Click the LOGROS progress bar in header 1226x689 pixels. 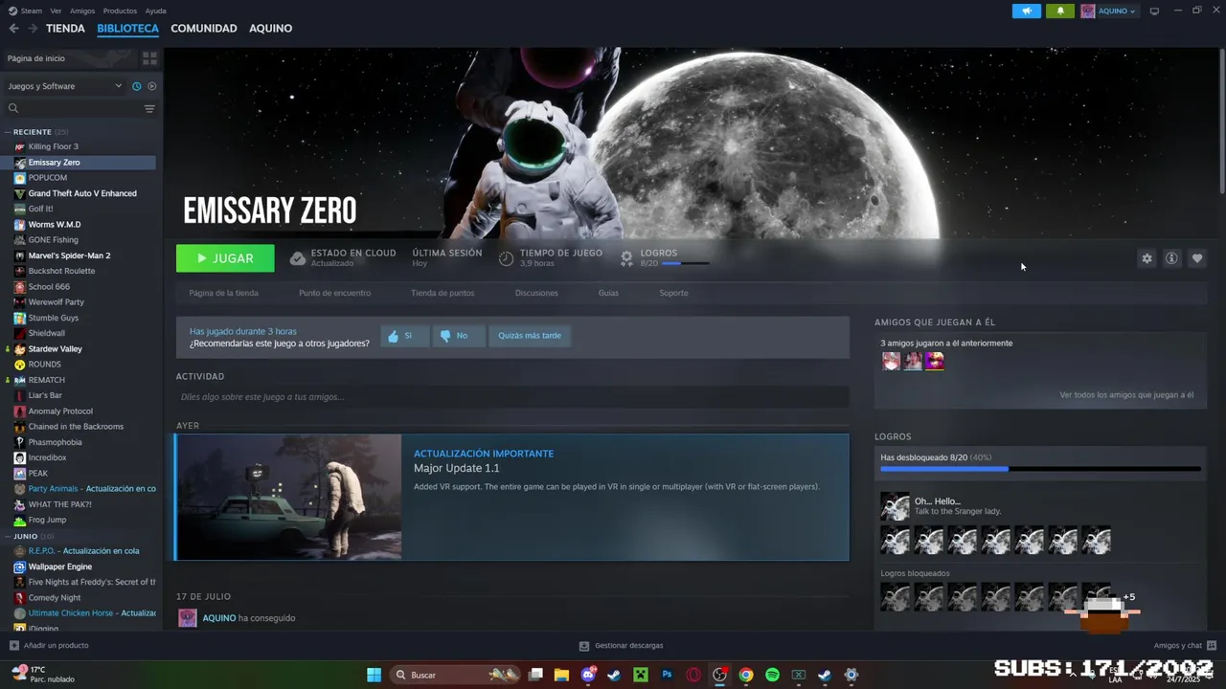(x=685, y=263)
